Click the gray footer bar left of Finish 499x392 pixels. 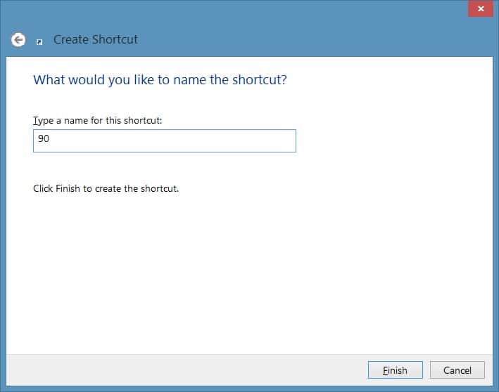coord(184,370)
